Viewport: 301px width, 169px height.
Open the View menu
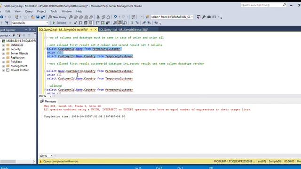17,11
